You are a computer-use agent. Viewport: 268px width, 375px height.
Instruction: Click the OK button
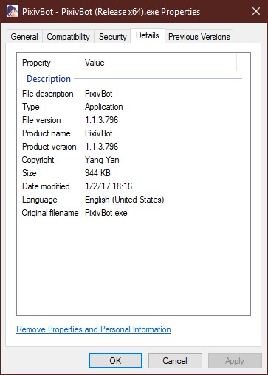click(x=115, y=361)
